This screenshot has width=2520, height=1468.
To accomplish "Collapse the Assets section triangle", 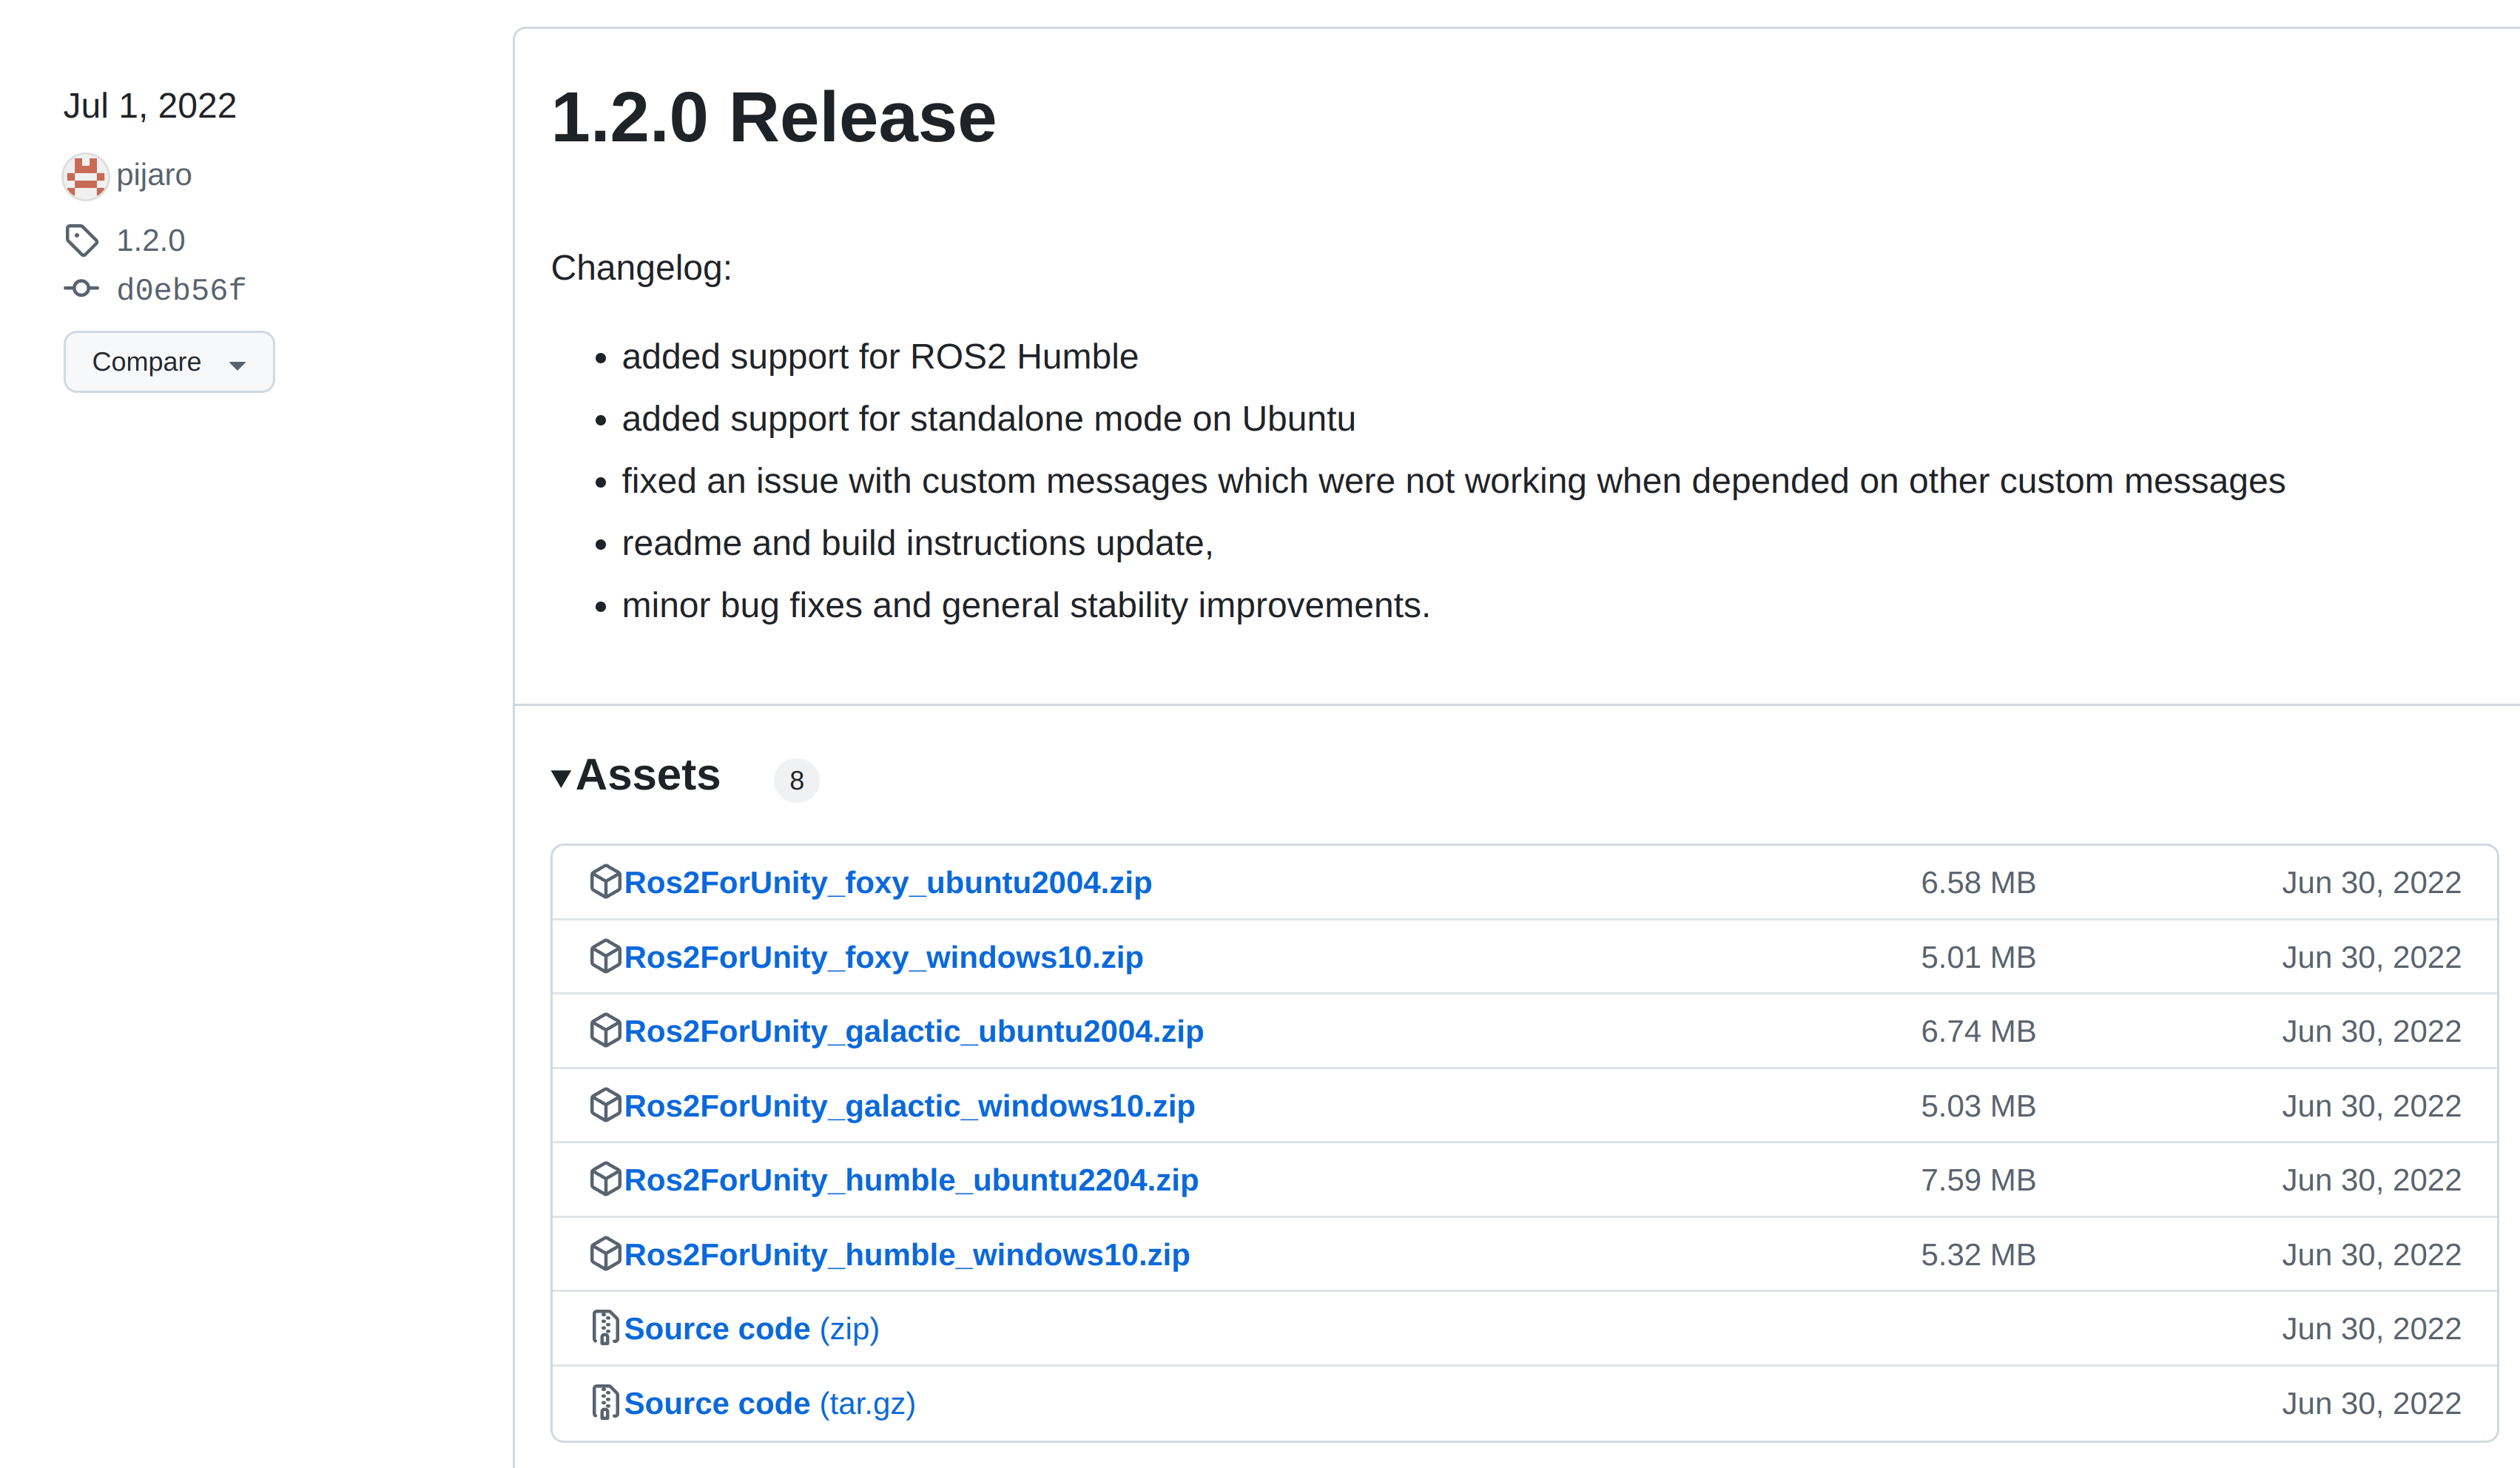I will (x=561, y=777).
